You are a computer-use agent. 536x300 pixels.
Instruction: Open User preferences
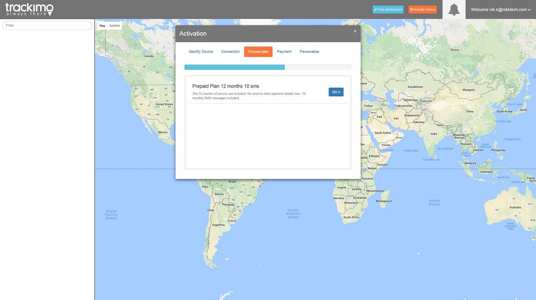[x=388, y=9]
